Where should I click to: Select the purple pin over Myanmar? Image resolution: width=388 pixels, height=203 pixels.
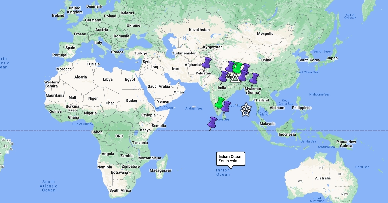pos(254,78)
